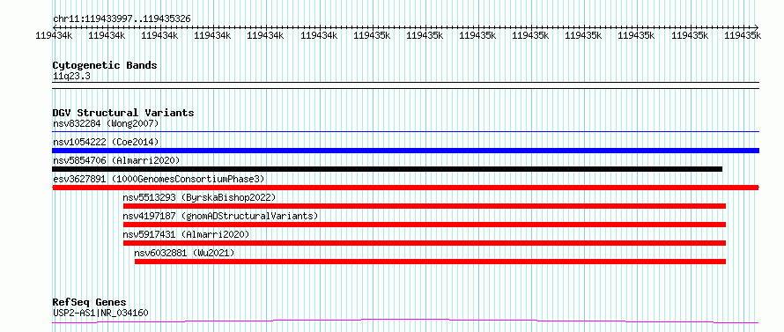
Task: Click the 11q23.3 cytogenetic band bar
Action: (405, 85)
